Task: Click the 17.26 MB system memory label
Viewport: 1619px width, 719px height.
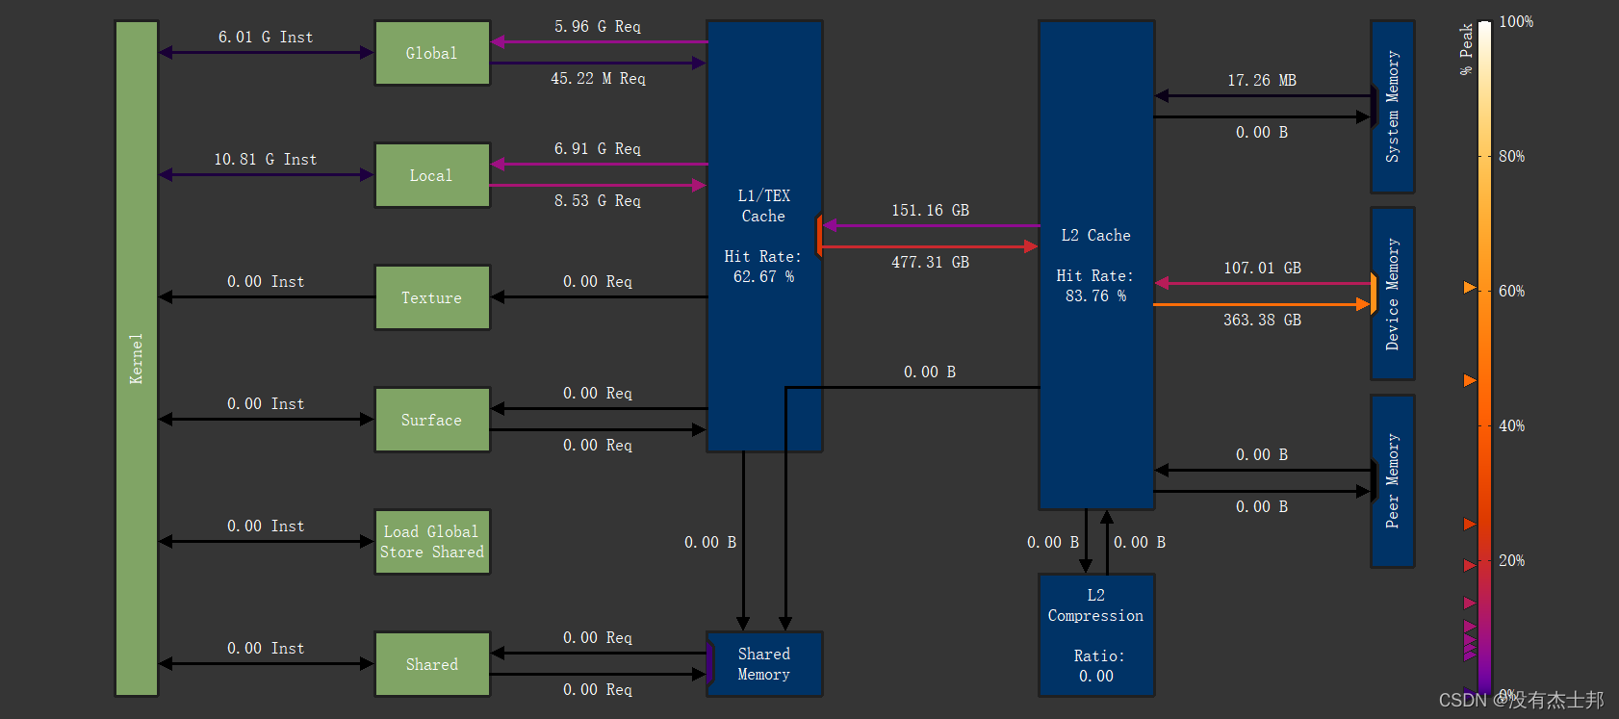Action: click(x=1262, y=80)
